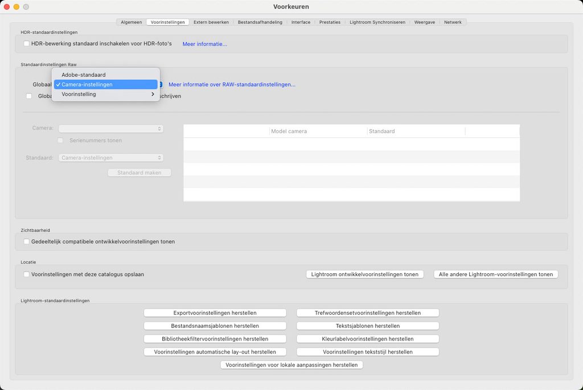Expand the Voorinstelling submenu item

pos(105,94)
